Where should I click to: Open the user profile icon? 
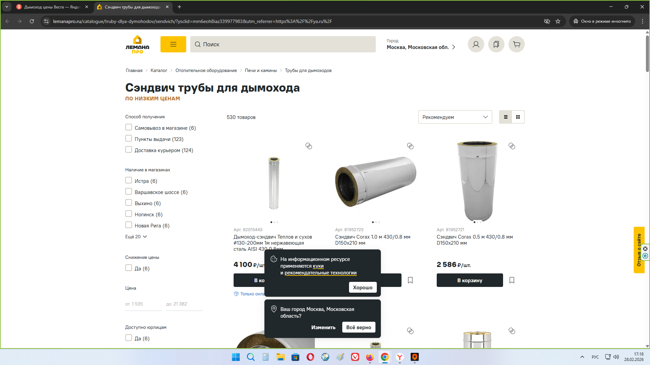pyautogui.click(x=476, y=44)
